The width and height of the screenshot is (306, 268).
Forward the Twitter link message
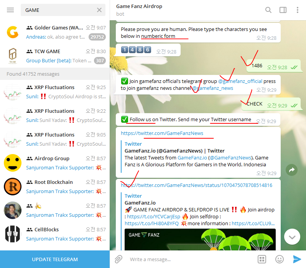point(291,170)
